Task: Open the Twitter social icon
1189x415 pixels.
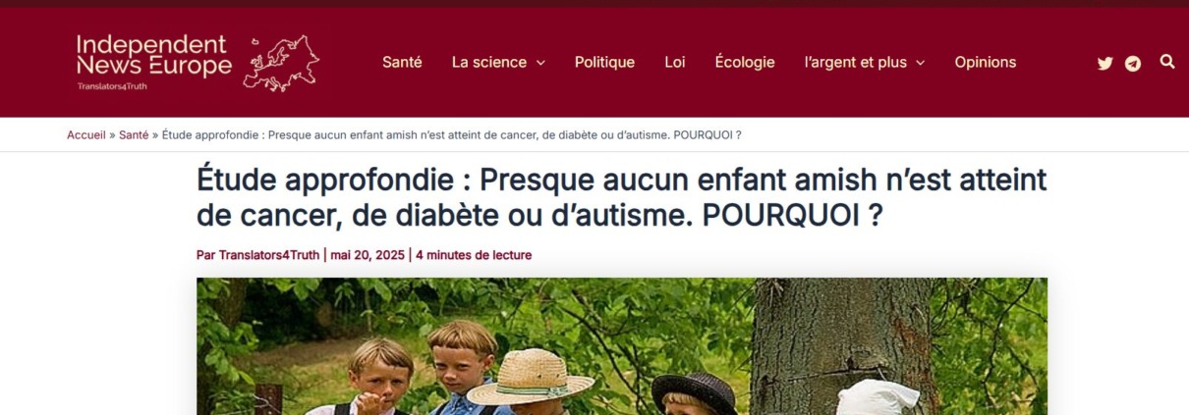Action: pyautogui.click(x=1104, y=64)
